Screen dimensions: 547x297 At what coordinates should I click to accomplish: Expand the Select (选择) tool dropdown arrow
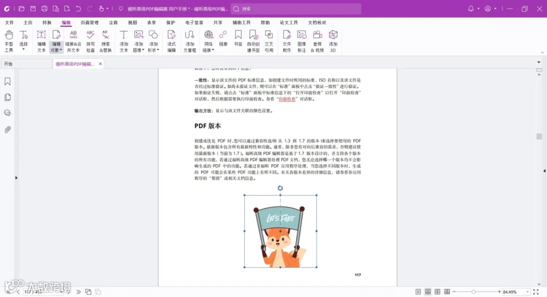[x=23, y=50]
